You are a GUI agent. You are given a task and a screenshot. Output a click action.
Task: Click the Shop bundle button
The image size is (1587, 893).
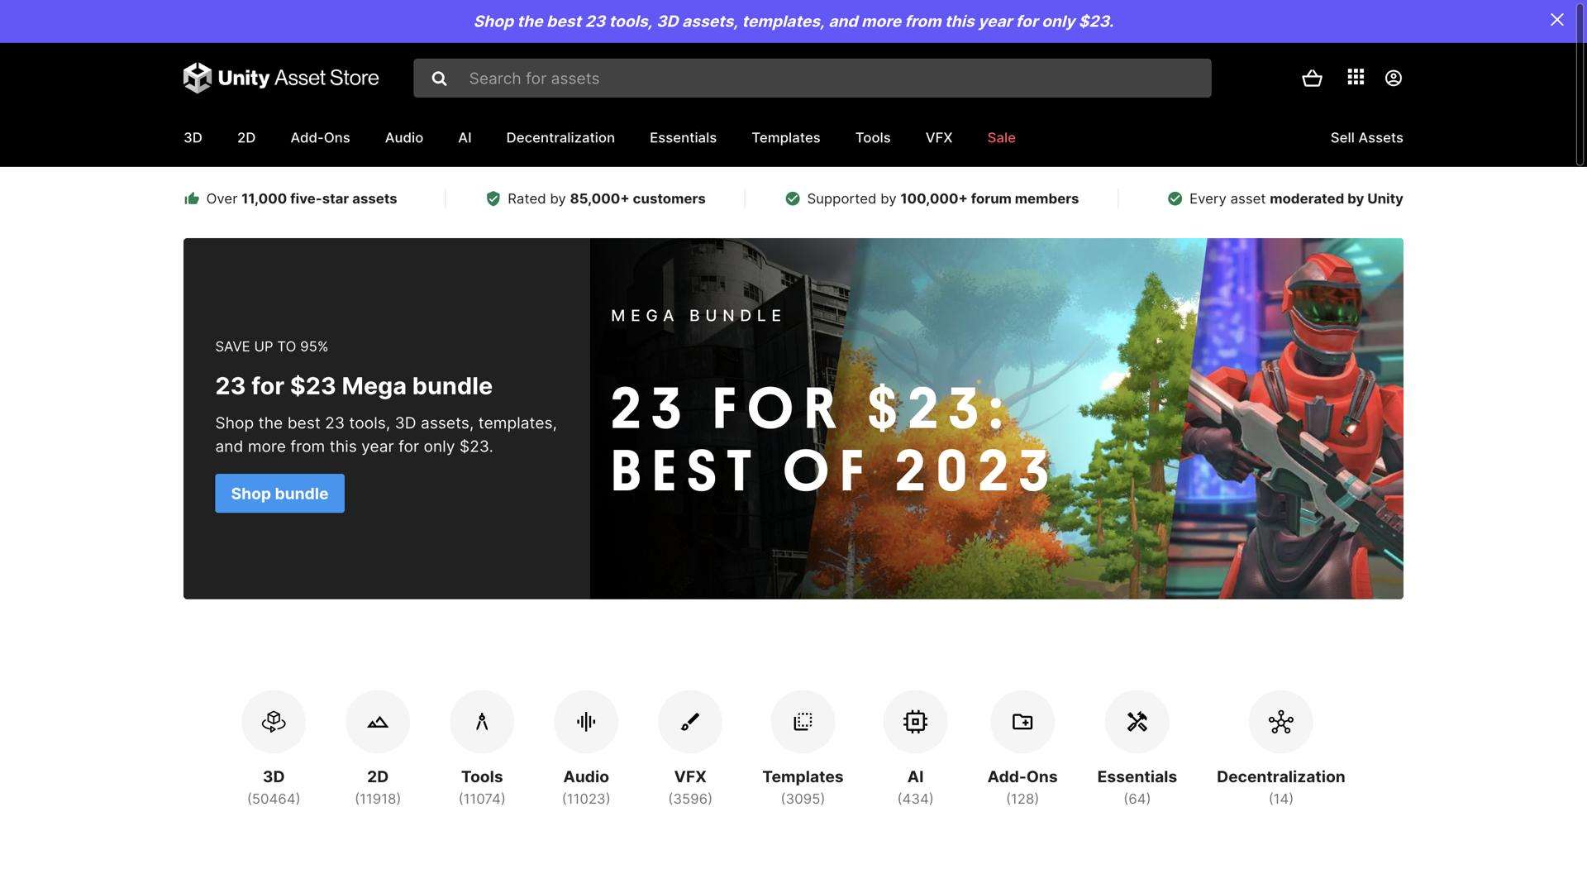tap(279, 493)
